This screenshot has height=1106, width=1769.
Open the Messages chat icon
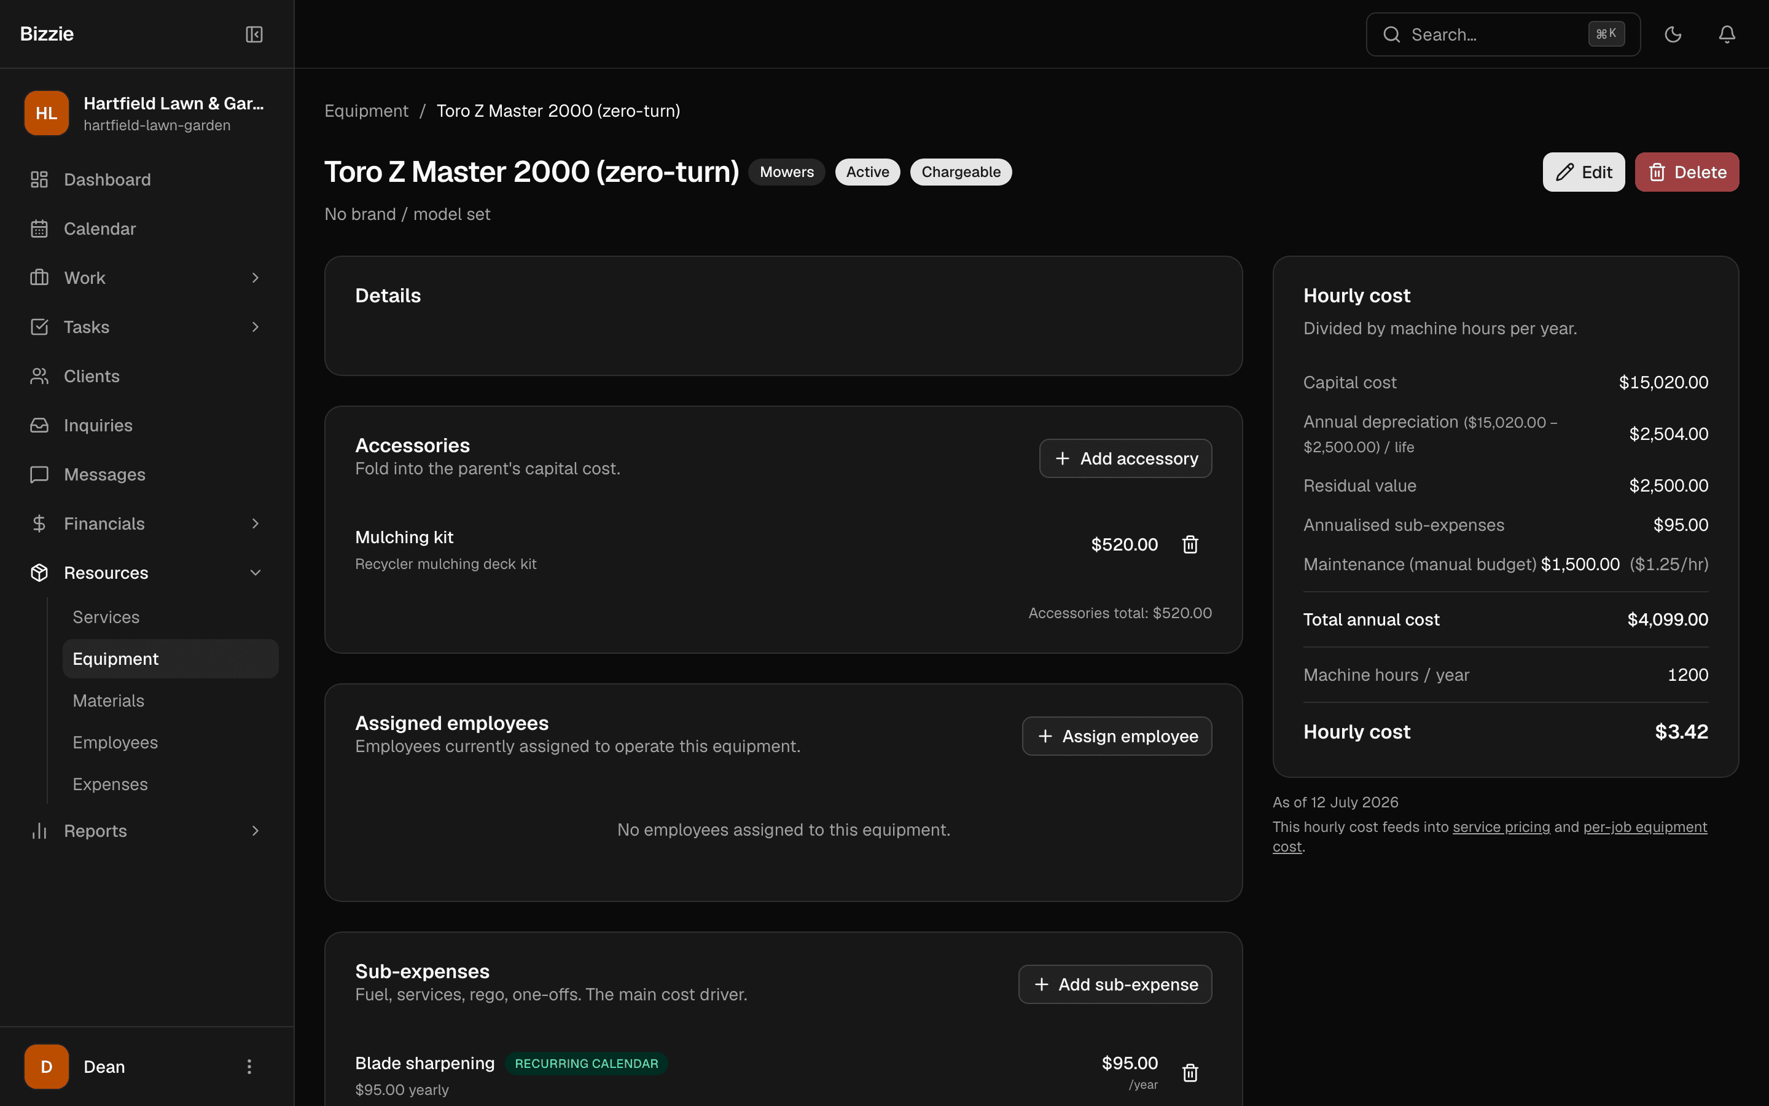click(x=39, y=474)
